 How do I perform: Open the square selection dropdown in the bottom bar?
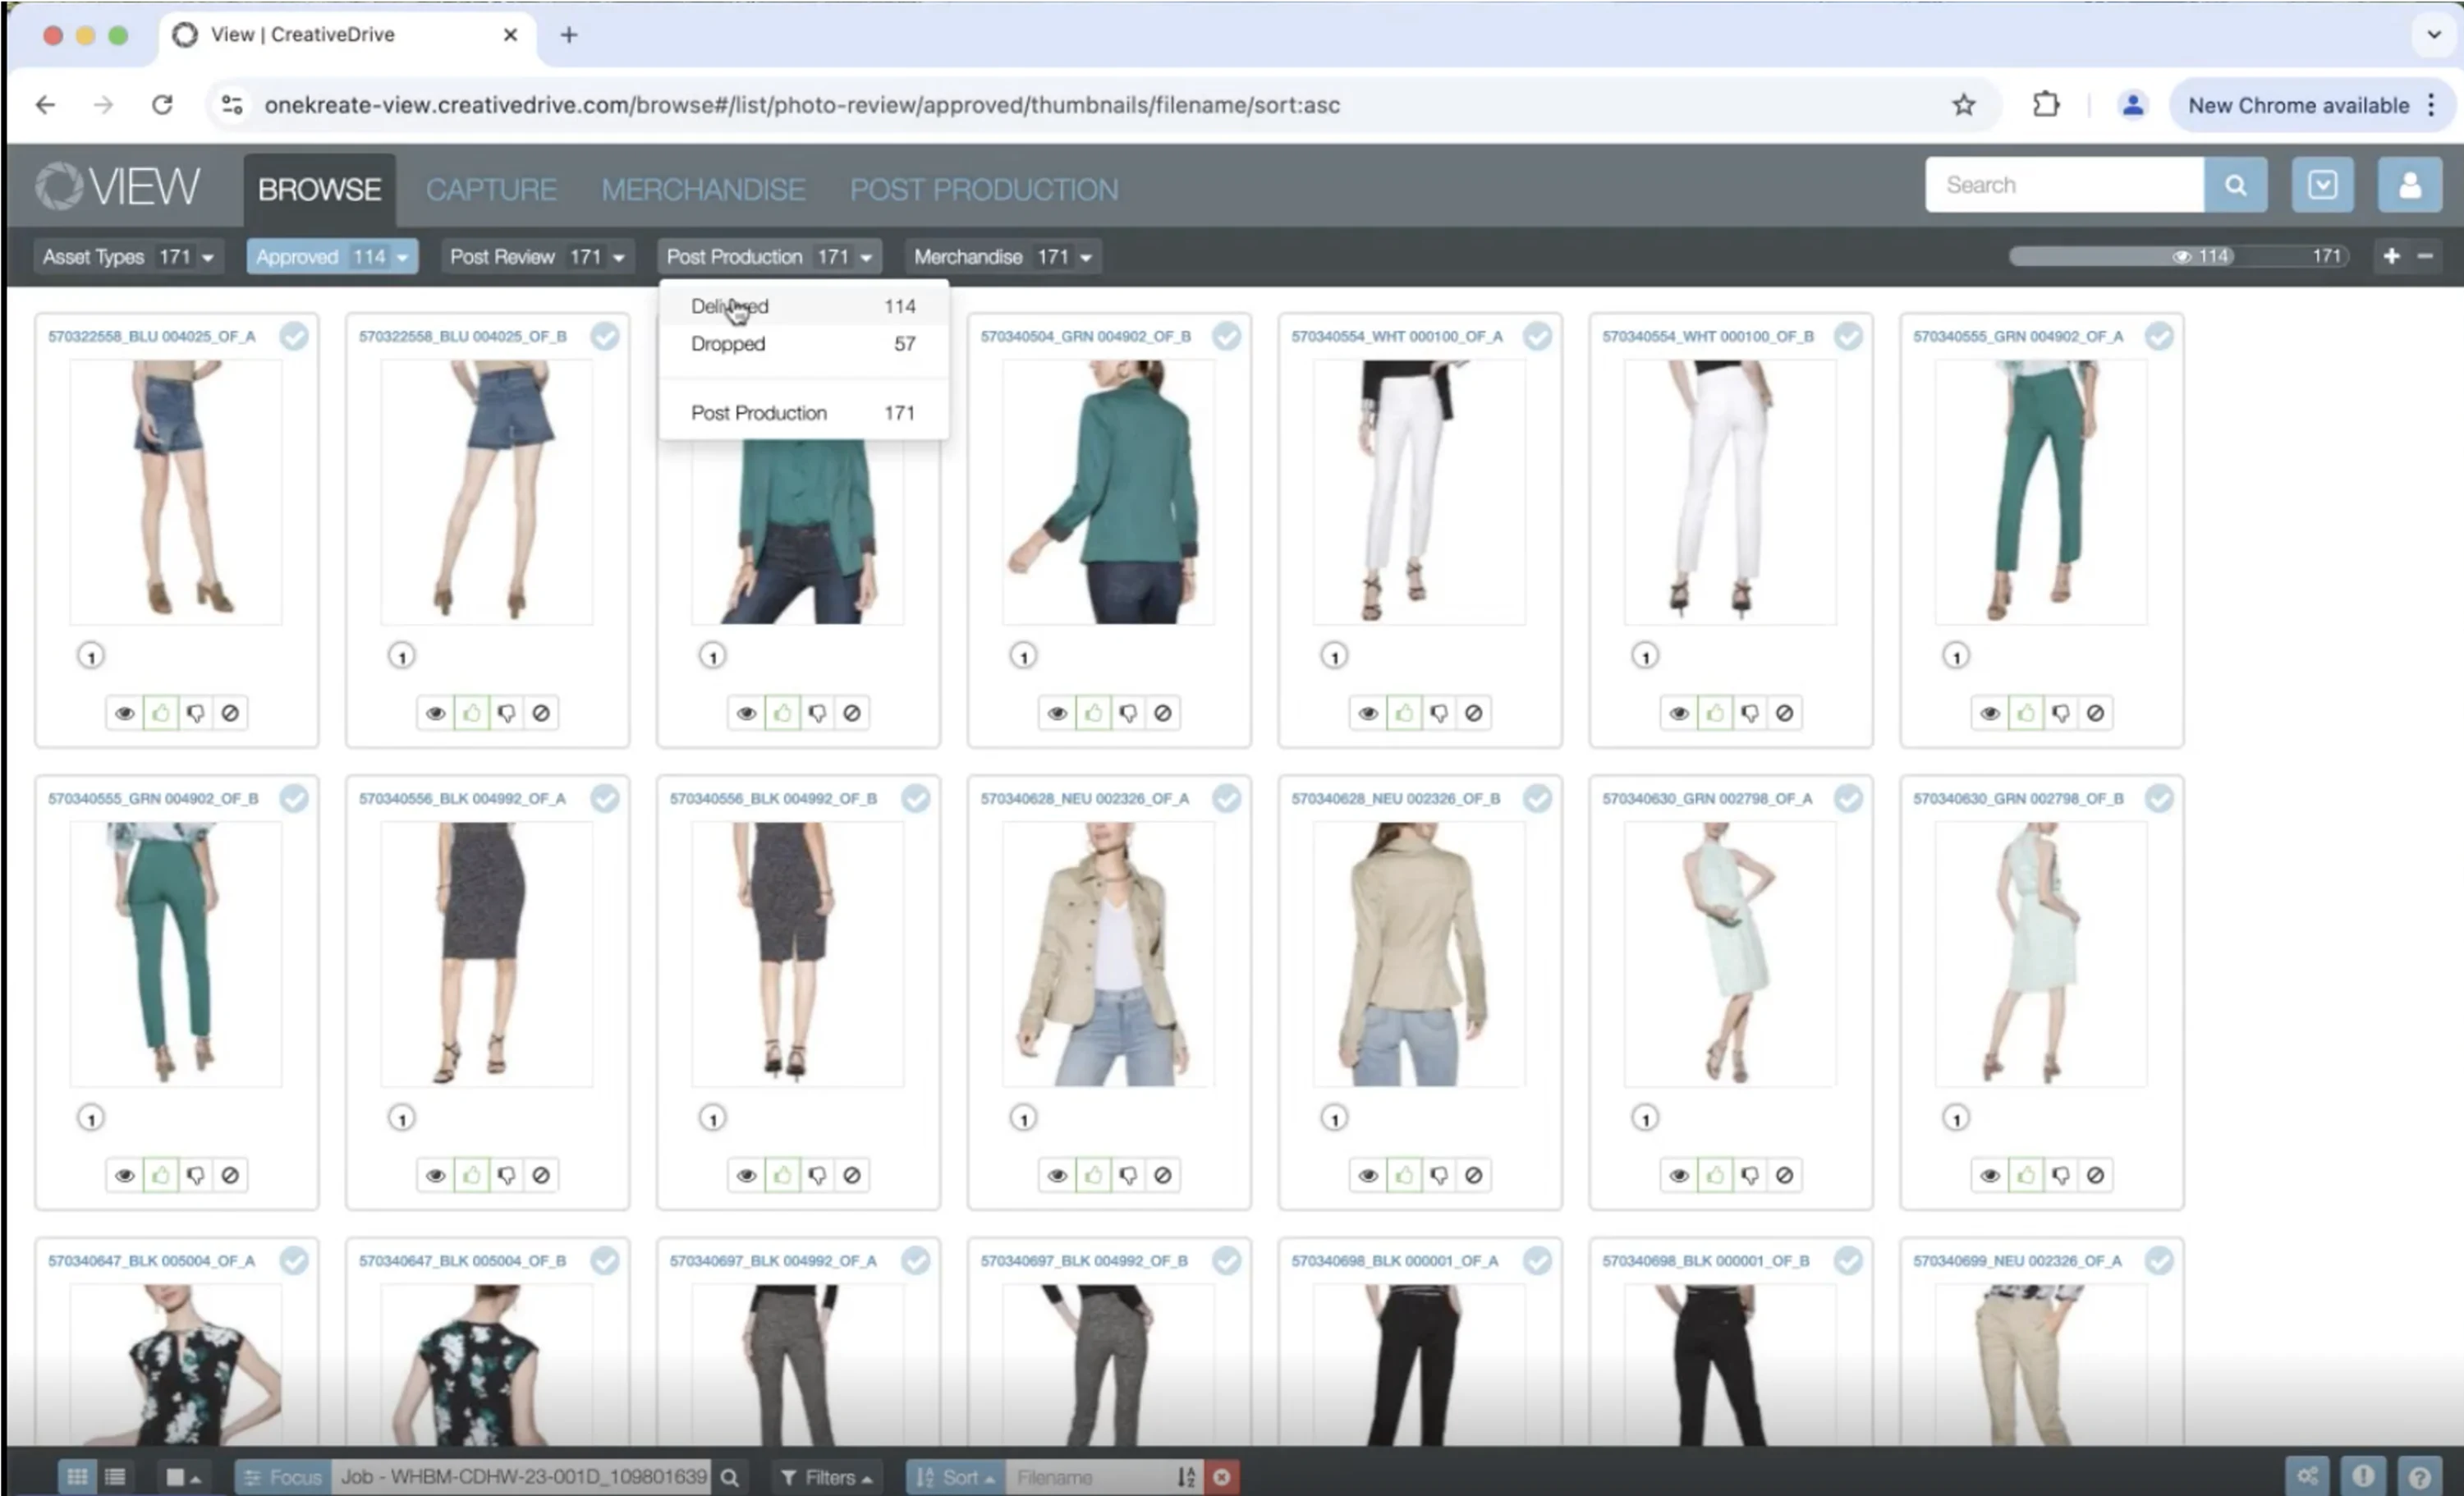(x=183, y=1477)
